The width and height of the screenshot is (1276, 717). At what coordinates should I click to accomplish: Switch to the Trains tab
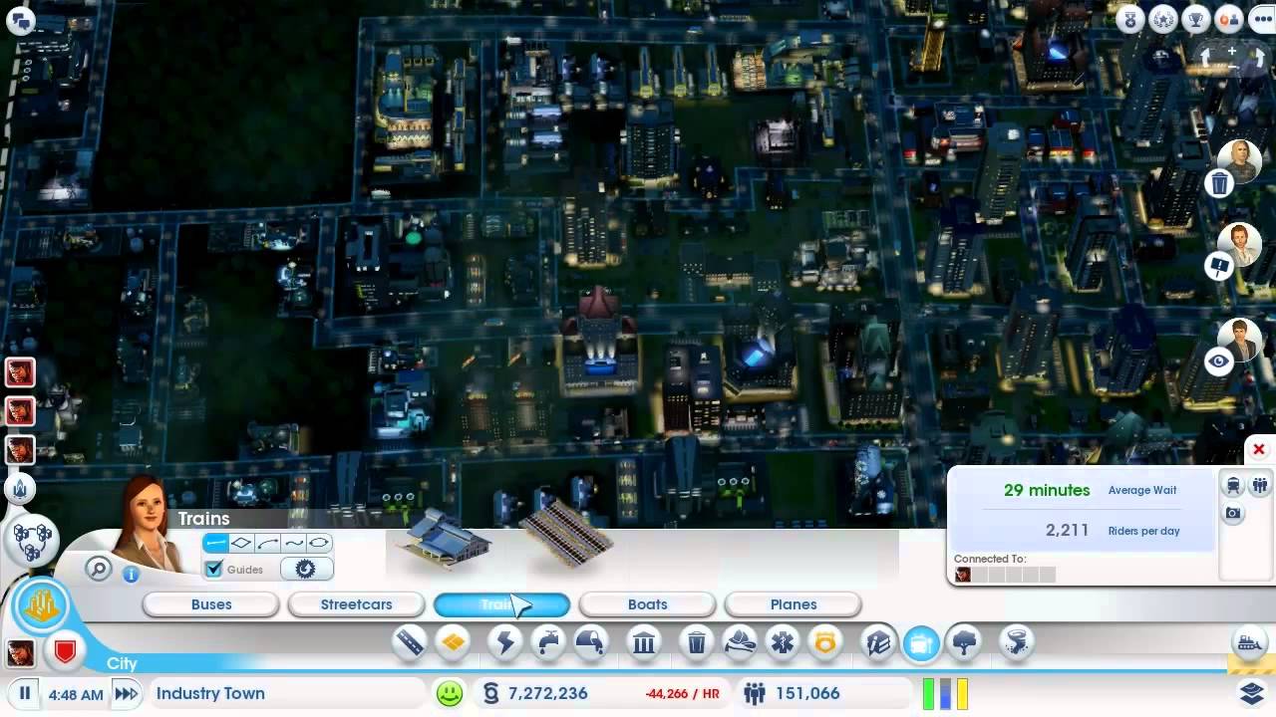pyautogui.click(x=501, y=604)
